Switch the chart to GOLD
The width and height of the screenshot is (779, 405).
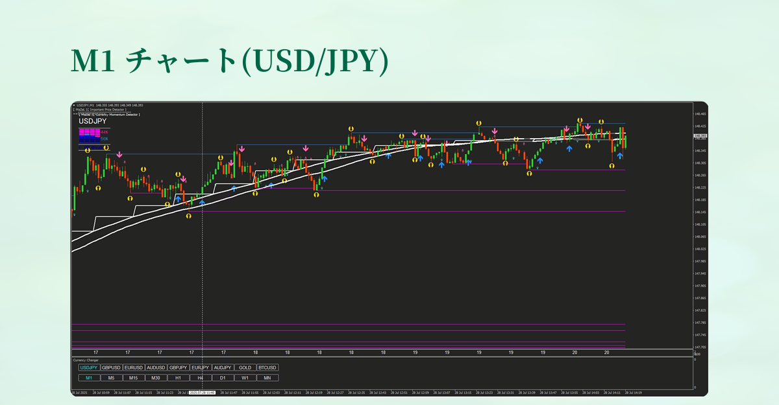(245, 367)
